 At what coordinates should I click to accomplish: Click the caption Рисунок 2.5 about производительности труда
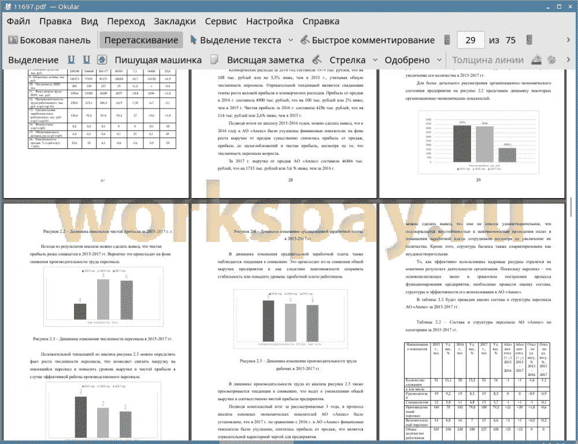click(x=298, y=364)
